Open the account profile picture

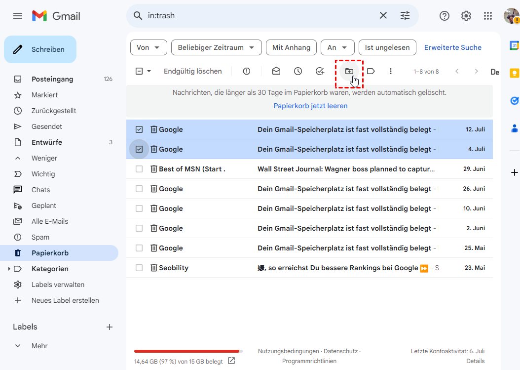coord(511,16)
